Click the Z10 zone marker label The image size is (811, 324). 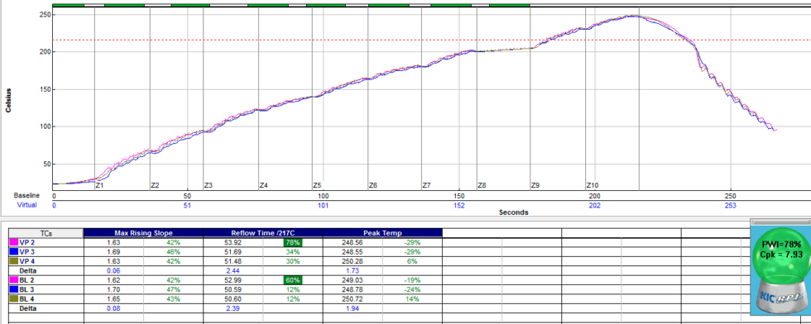tap(593, 185)
